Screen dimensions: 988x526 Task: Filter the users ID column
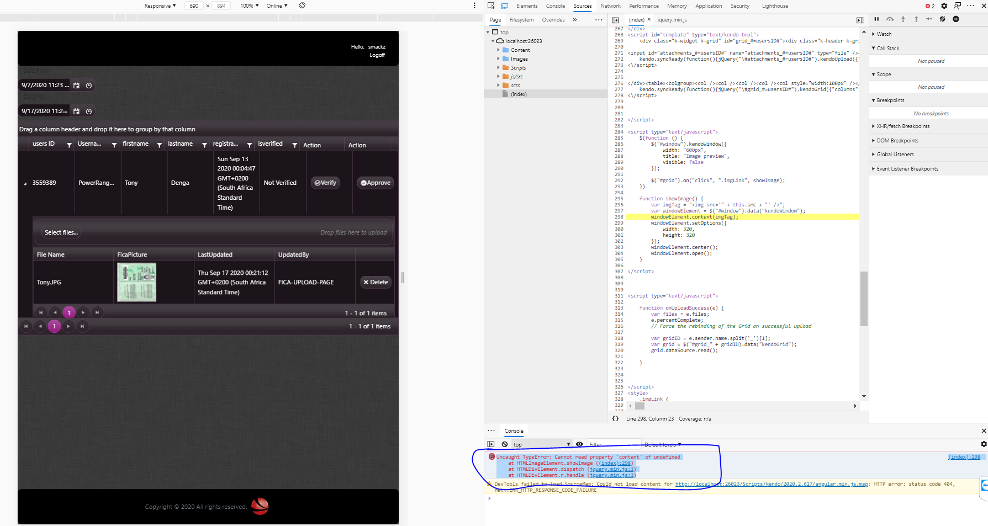(x=69, y=145)
